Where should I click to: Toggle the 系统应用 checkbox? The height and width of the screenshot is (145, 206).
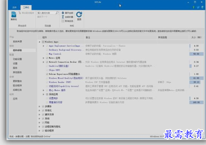coord(47,94)
